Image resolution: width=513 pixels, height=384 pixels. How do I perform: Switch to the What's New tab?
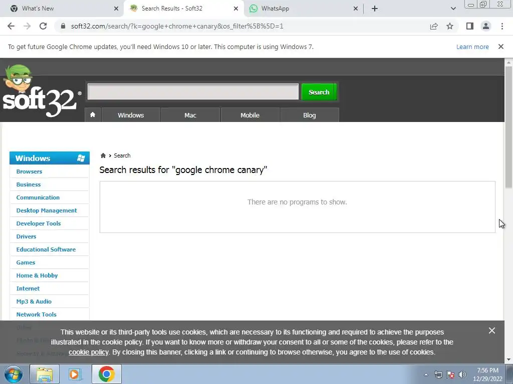pos(62,8)
